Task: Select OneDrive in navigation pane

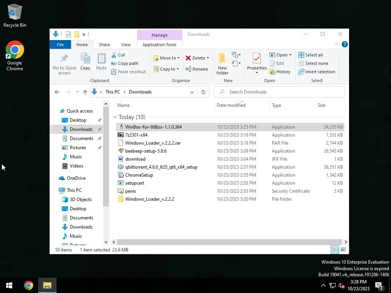Action: click(x=76, y=178)
